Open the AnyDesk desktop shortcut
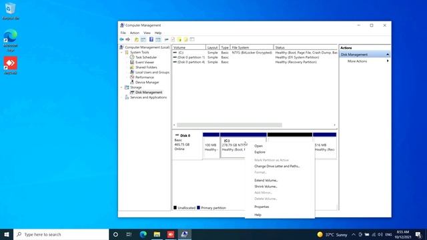Screen dimensions: 427x240 click(11, 65)
